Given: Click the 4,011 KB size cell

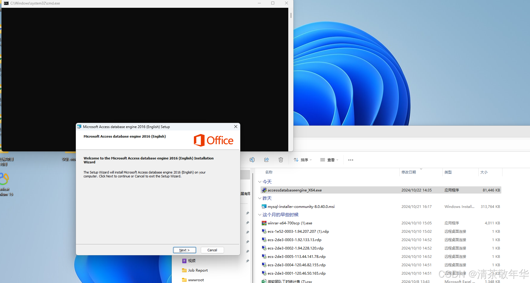Looking at the screenshot, I should pos(492,223).
